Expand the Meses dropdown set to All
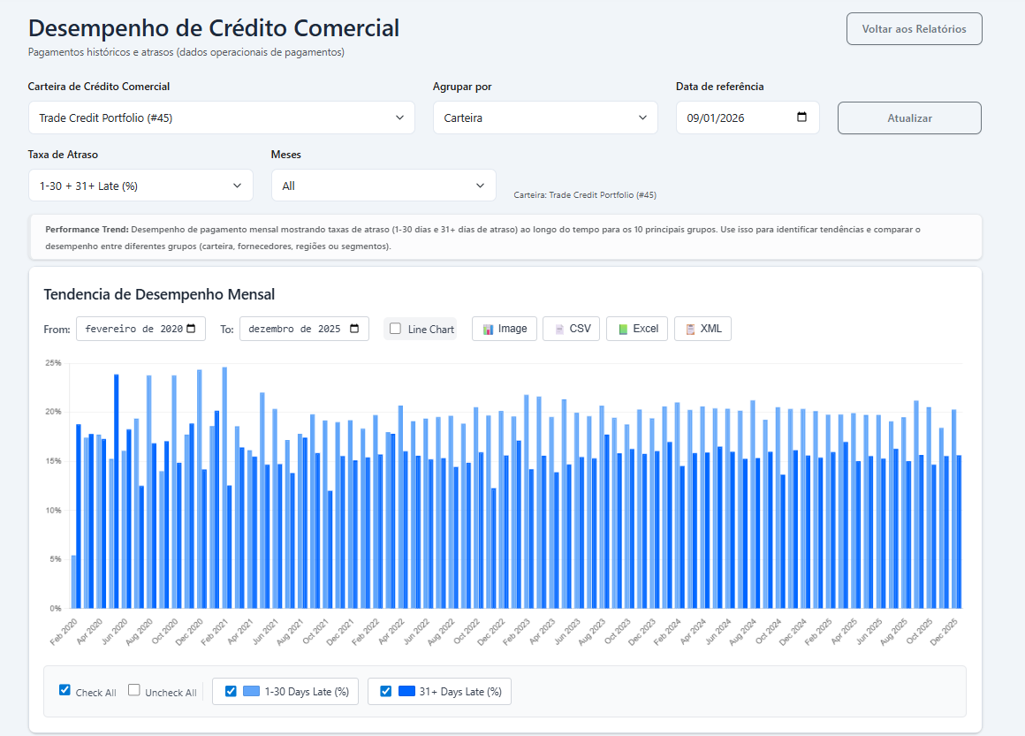1025x736 pixels. 383,186
